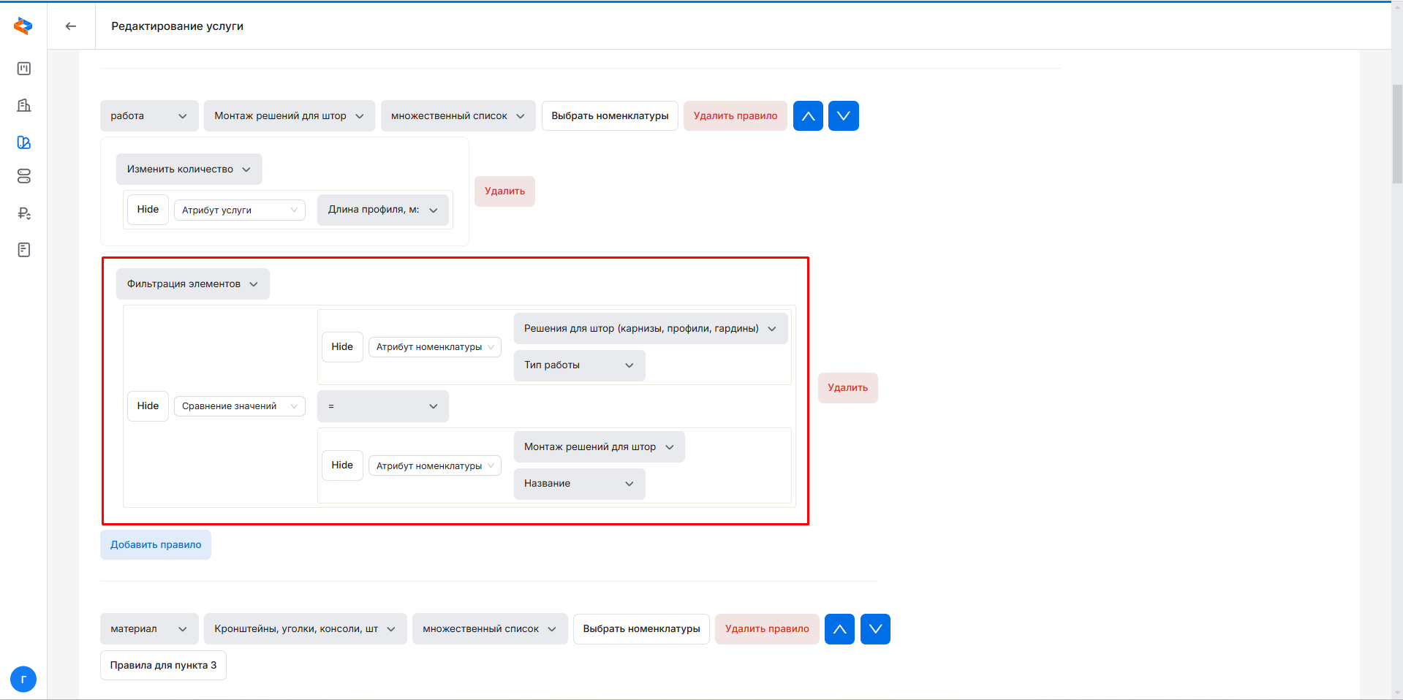
Task: Open the Тип работы dropdown
Action: pyautogui.click(x=579, y=365)
